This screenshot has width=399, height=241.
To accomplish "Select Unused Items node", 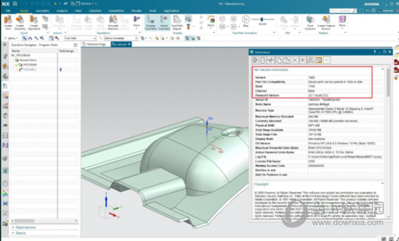I will (x=28, y=60).
